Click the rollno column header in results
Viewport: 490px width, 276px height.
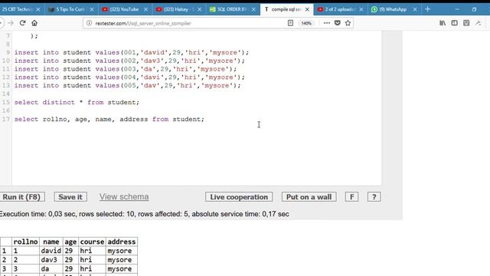tap(25, 242)
